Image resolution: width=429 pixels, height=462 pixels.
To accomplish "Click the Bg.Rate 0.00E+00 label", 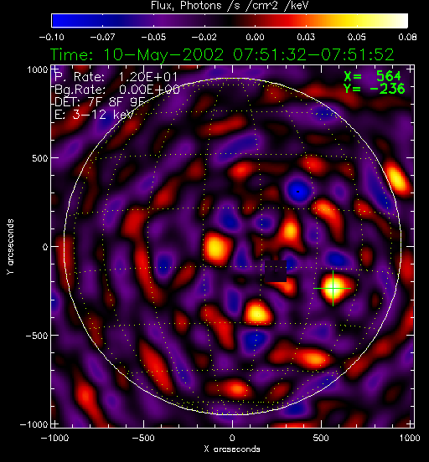I will 116,90.
